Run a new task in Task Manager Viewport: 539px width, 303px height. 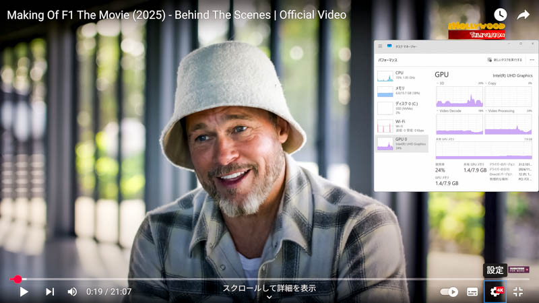click(x=505, y=60)
